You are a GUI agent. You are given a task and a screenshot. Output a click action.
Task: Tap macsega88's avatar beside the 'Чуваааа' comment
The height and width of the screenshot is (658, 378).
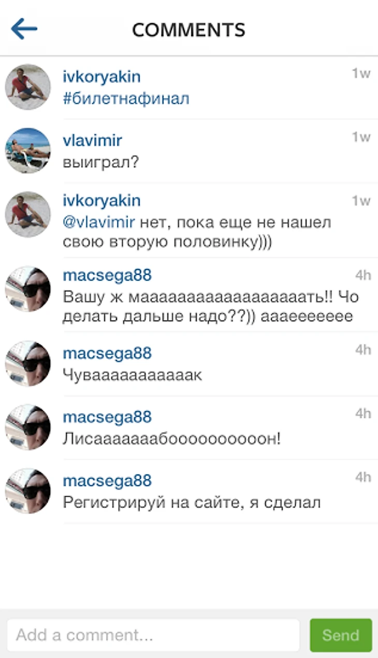click(x=28, y=363)
